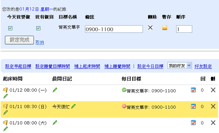Image resolution: width=219 pixels, height=133 pixels.
Task: Open the 設定今日目標 link
Action: [x=150, y=66]
